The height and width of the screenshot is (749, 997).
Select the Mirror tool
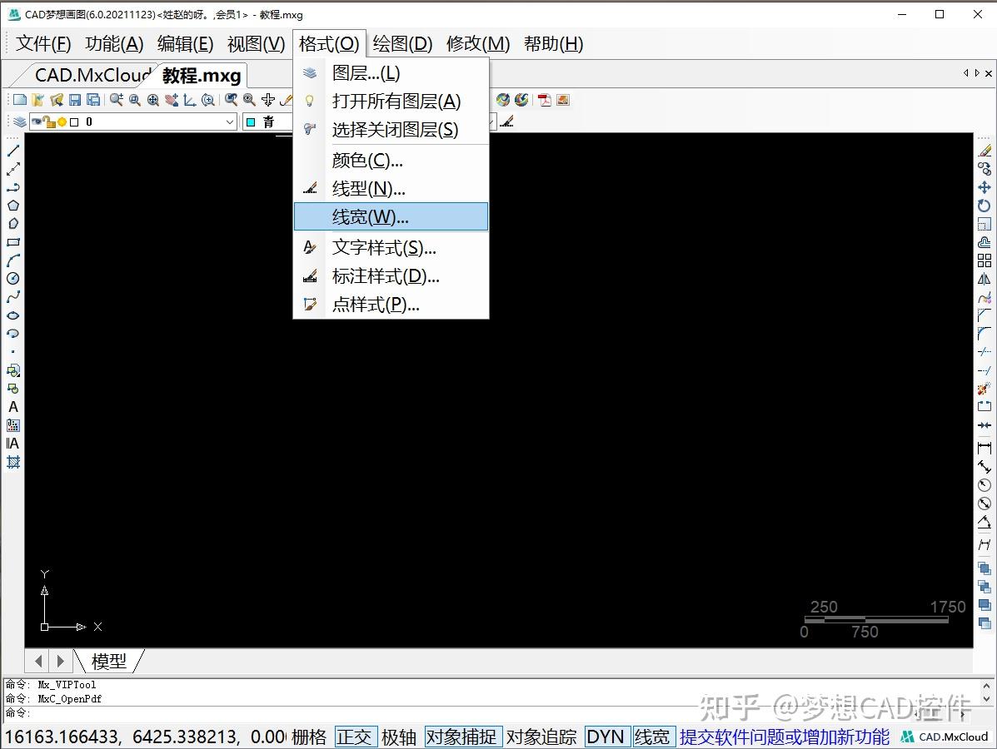pyautogui.click(x=985, y=279)
